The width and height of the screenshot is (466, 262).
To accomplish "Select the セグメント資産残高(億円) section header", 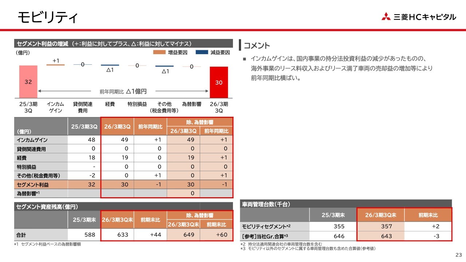I will point(47,207).
